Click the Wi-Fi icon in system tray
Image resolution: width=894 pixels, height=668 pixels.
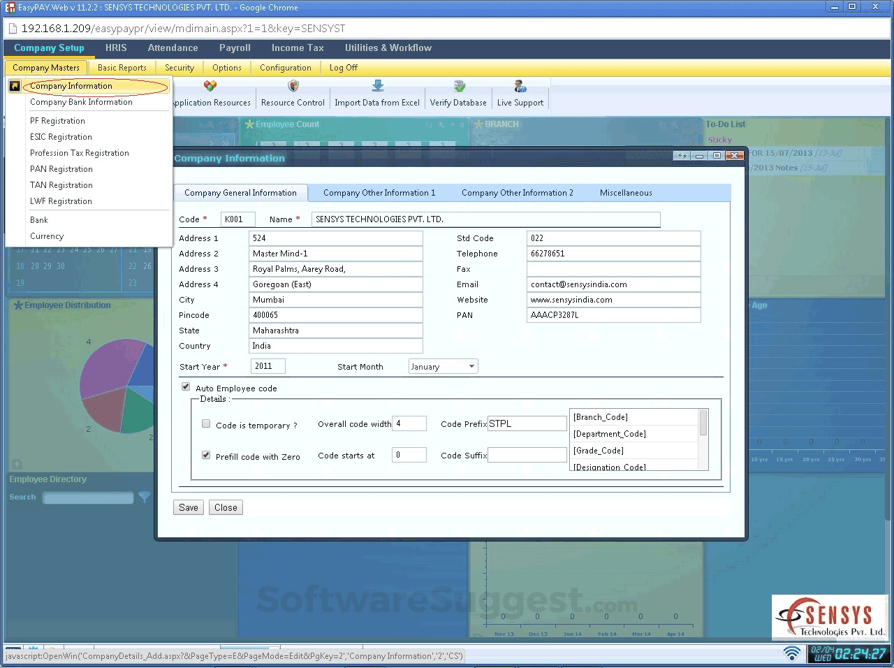pyautogui.click(x=791, y=653)
